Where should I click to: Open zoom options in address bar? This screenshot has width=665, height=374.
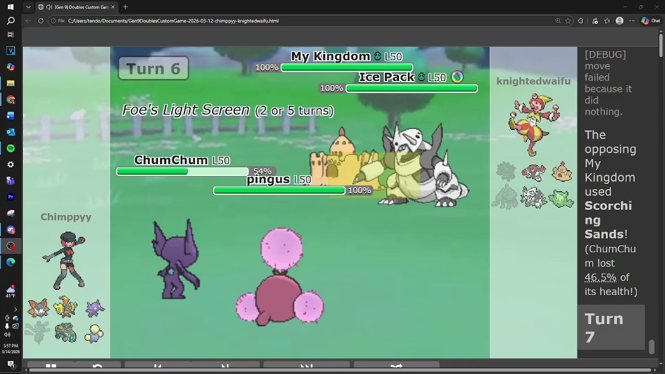[x=558, y=21]
